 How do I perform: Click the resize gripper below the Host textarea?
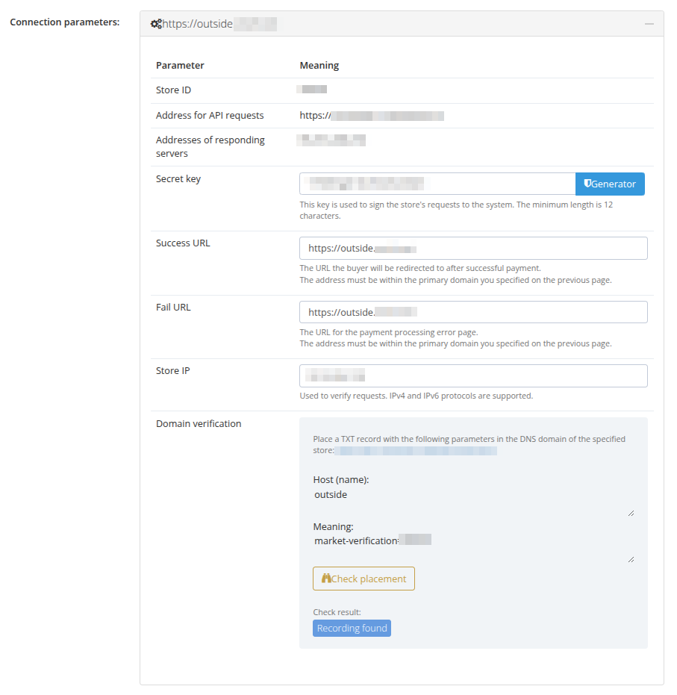(x=631, y=512)
